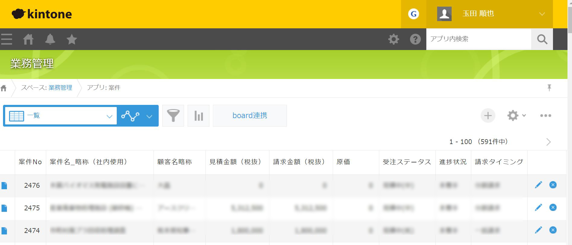Edit record 2475 with pencil icon

coord(538,207)
